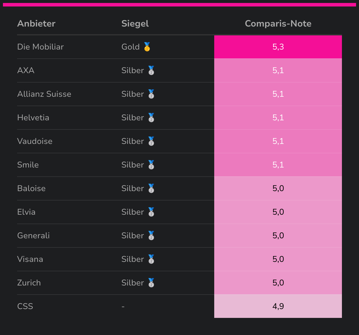Click the silver medal icon in the AXA row
Viewport: 359px width, 335px height.
[x=151, y=70]
